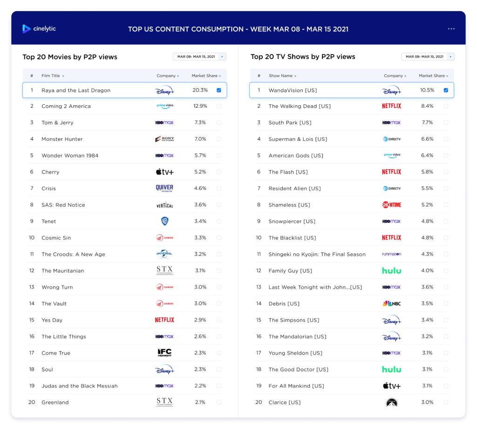
Task: Open the three-dot options menu
Action: (451, 28)
